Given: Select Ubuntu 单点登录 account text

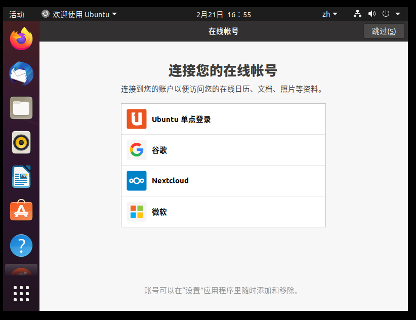Looking at the screenshot, I should pos(181,119).
